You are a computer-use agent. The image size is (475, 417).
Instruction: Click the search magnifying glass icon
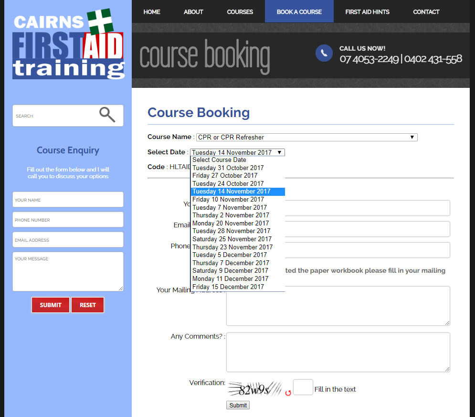tap(107, 115)
